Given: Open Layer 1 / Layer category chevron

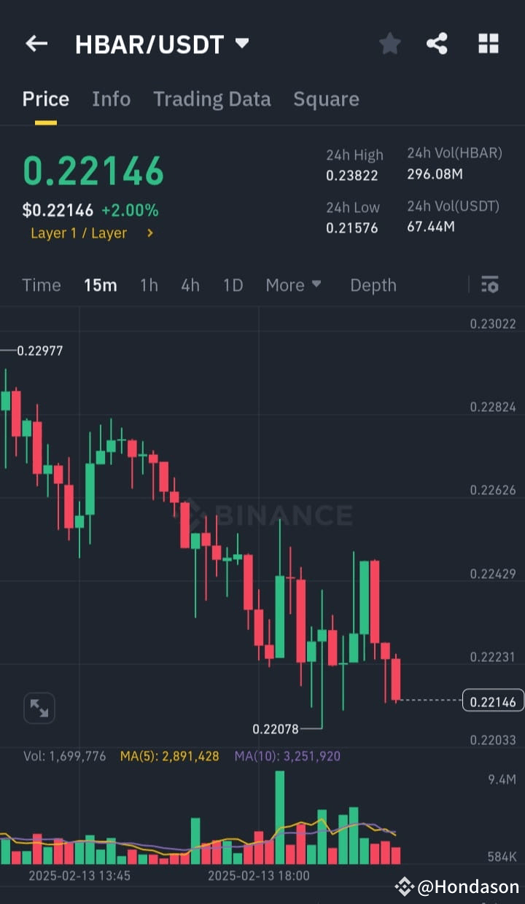Looking at the screenshot, I should coord(151,233).
